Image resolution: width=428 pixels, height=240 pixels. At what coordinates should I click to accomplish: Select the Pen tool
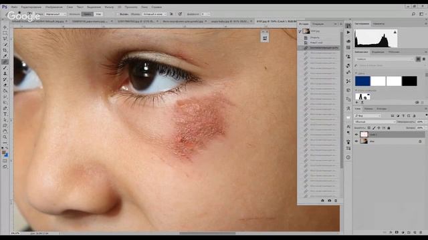coord(5,108)
